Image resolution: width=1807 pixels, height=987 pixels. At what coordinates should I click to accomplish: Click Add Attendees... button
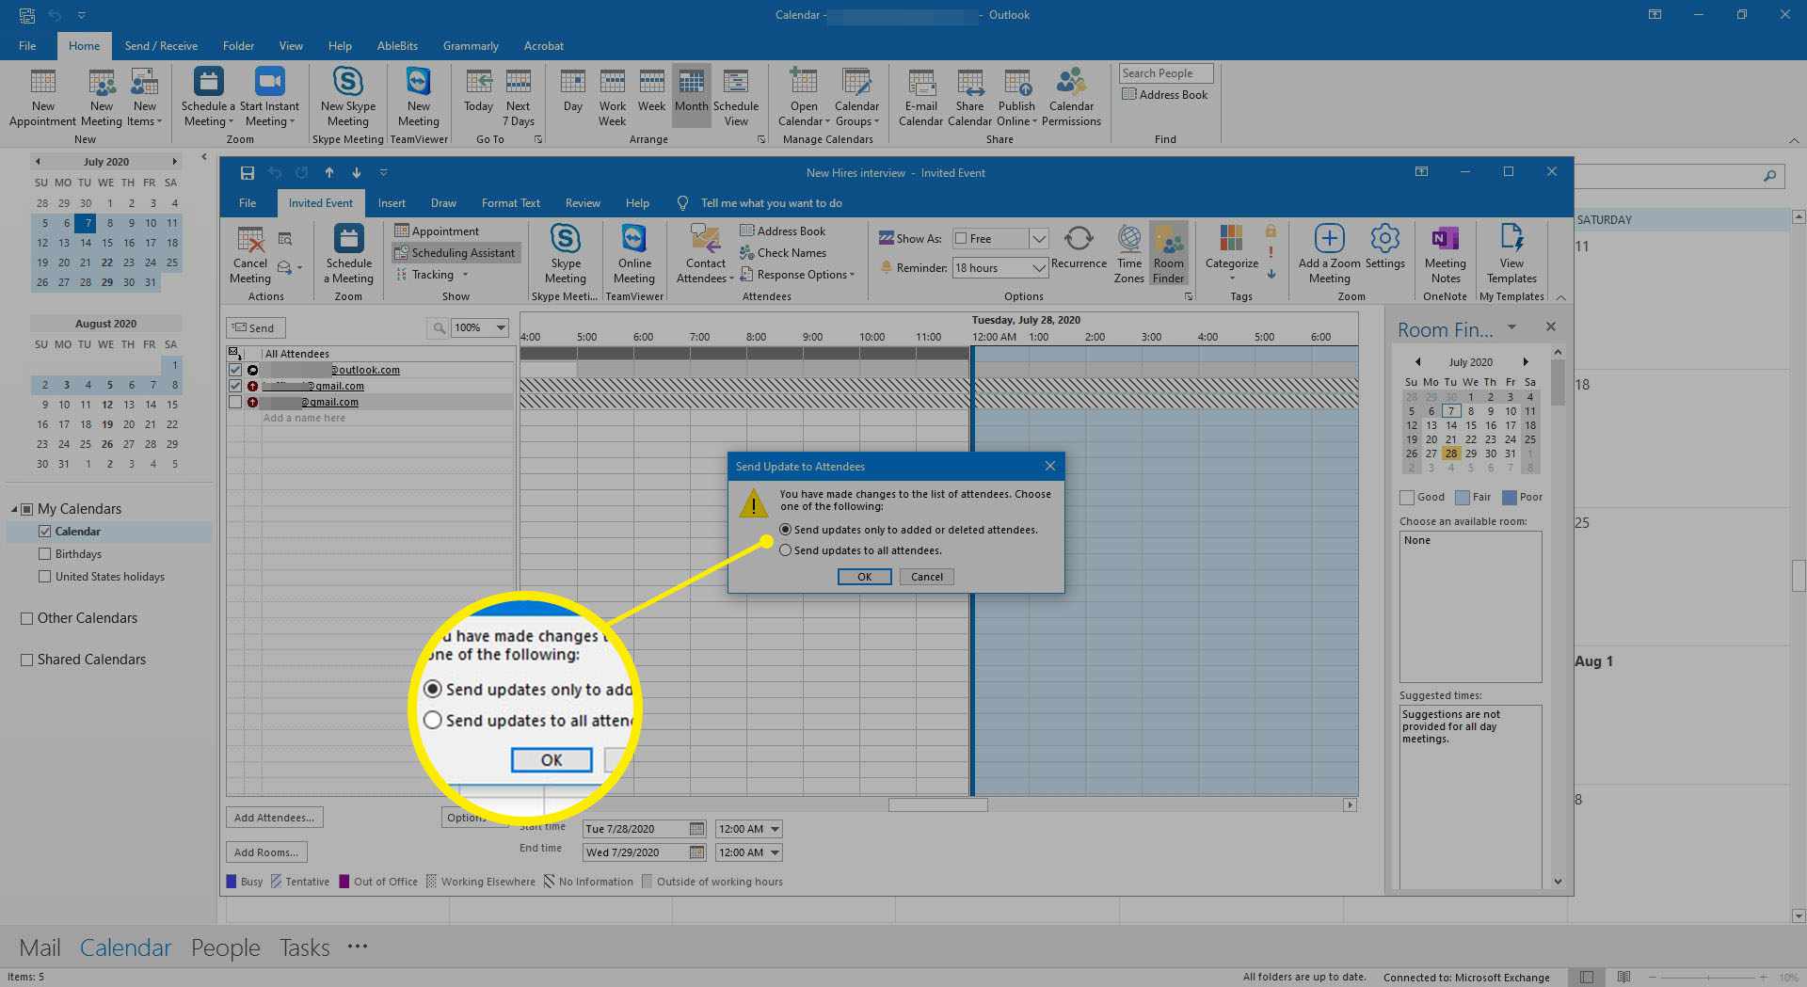click(274, 818)
